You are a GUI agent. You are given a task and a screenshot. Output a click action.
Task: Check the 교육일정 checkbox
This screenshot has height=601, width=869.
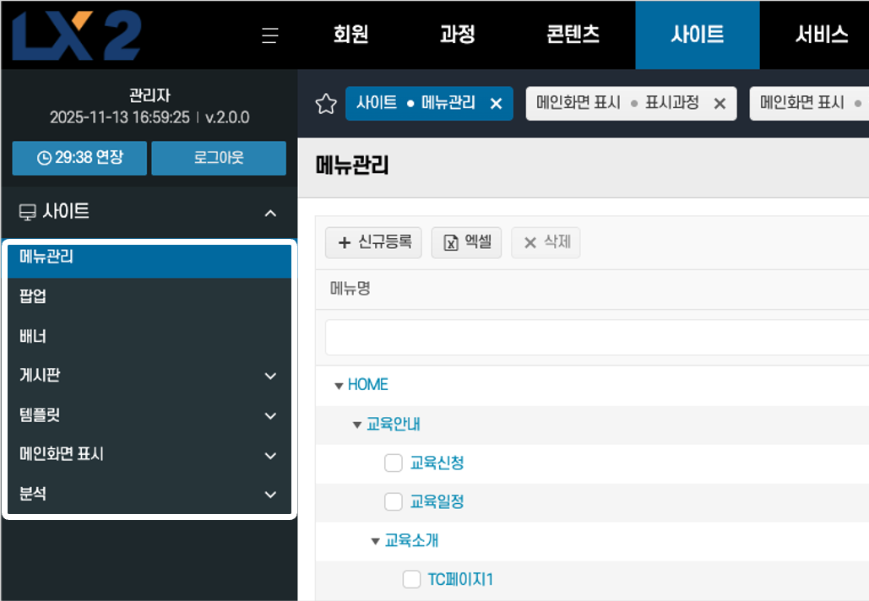point(393,502)
